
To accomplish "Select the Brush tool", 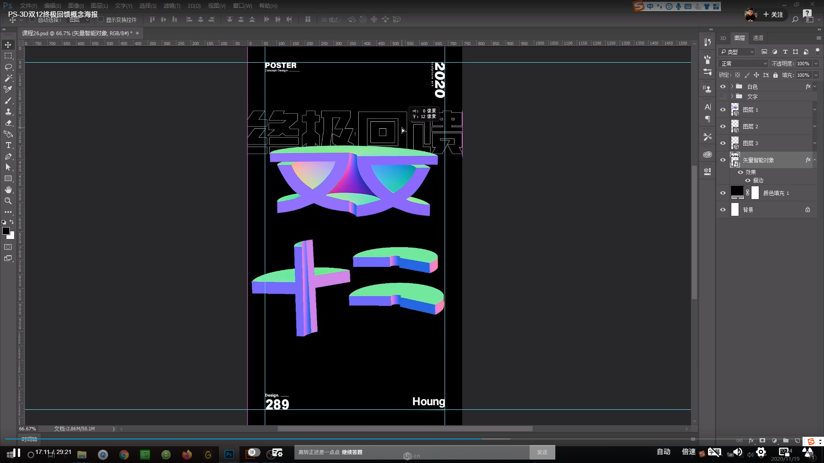I will click(8, 100).
